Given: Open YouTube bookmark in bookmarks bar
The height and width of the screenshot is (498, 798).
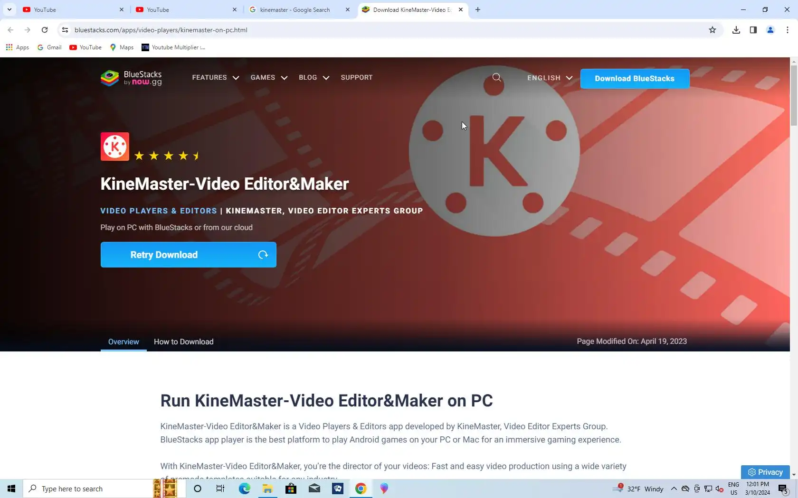Looking at the screenshot, I should coord(85,47).
